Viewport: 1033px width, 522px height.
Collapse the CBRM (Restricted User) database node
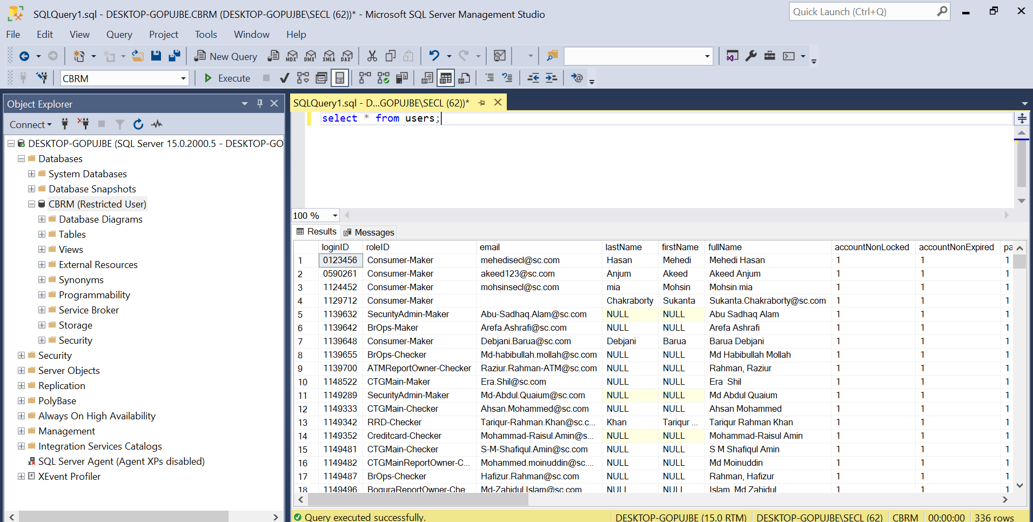(31, 204)
